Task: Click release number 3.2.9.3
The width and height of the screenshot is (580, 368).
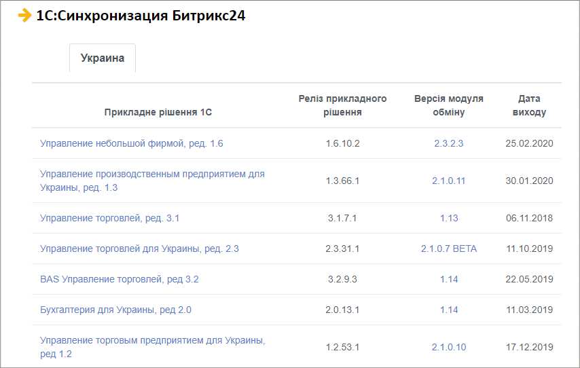Action: [342, 279]
